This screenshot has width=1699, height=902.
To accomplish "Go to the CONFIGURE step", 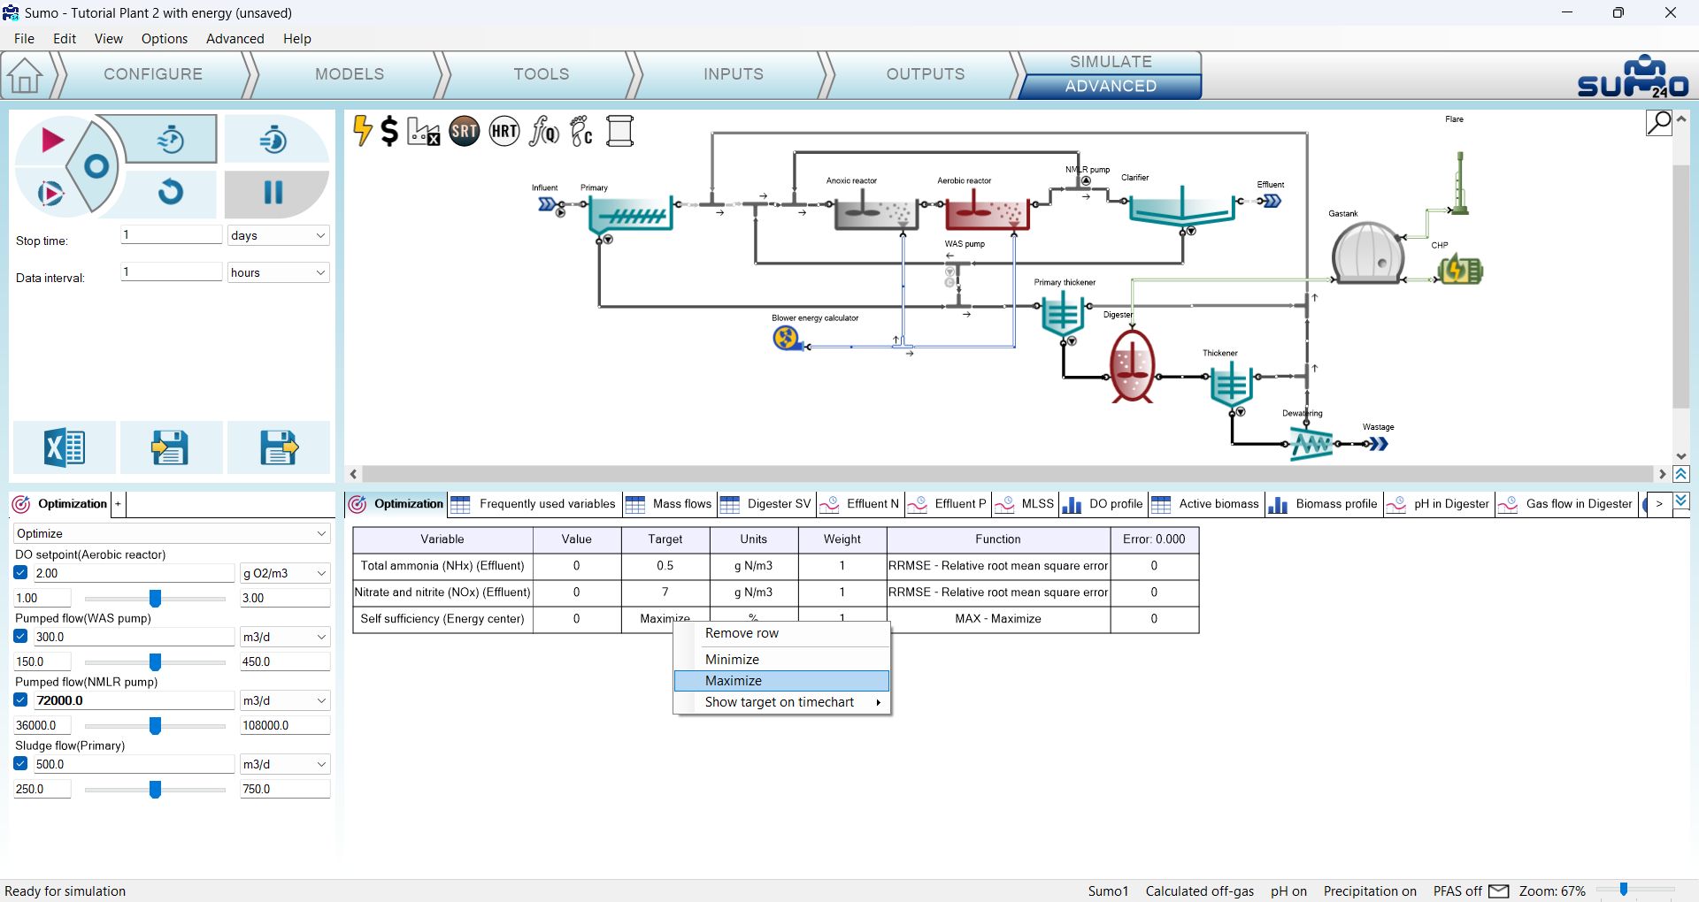I will click(153, 74).
